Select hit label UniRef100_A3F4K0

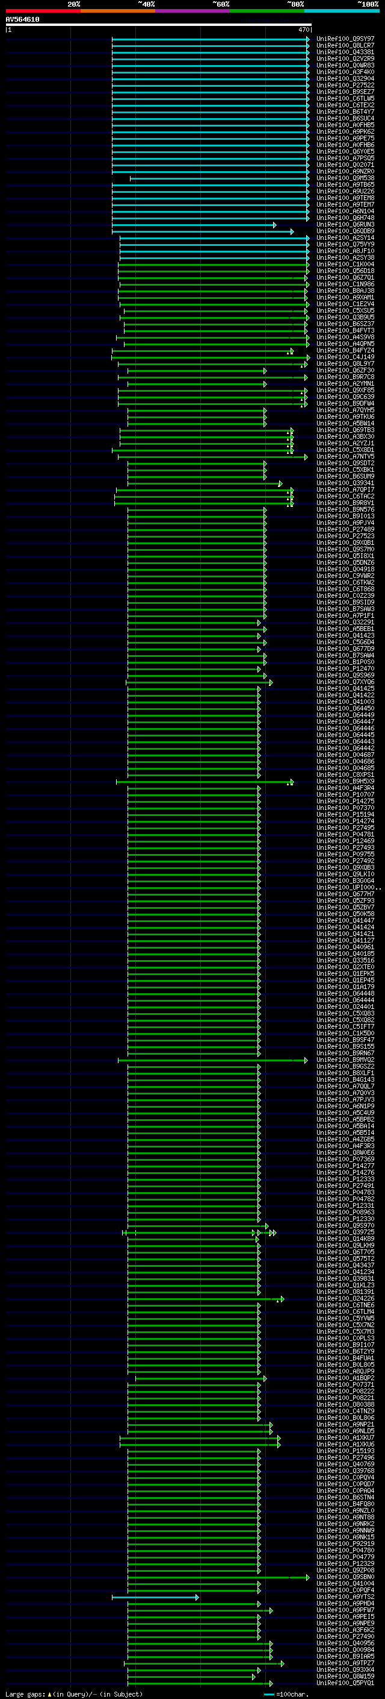coord(345,72)
